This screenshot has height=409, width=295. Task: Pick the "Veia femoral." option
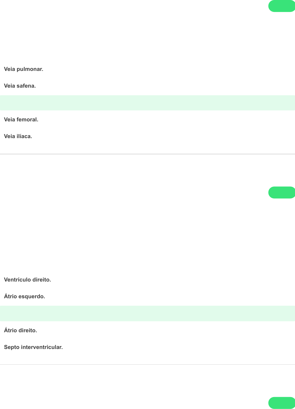[21, 120]
